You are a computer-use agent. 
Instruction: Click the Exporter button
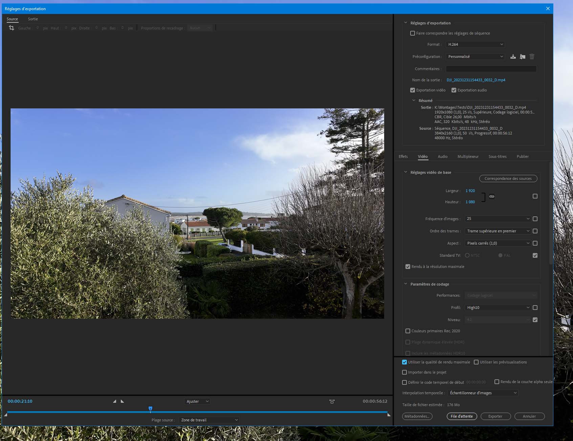click(x=495, y=416)
